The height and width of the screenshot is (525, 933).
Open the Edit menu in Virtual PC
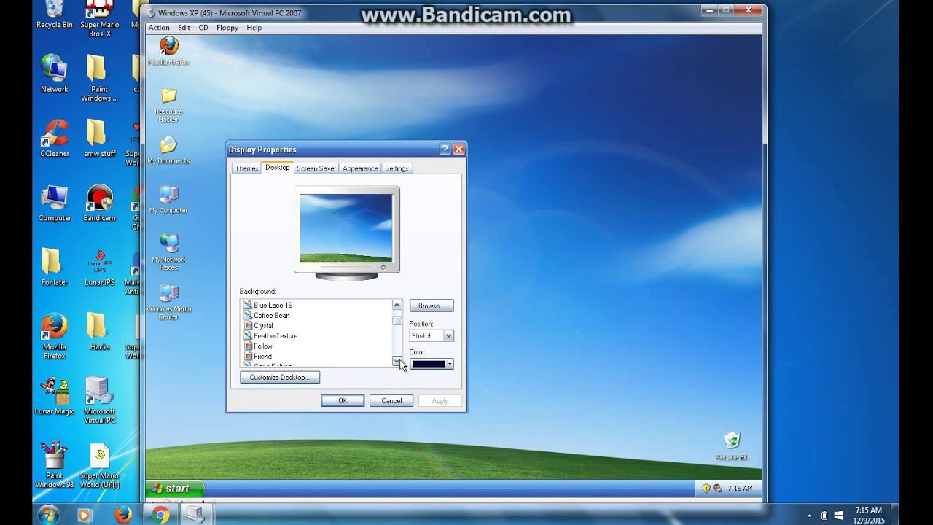click(184, 28)
